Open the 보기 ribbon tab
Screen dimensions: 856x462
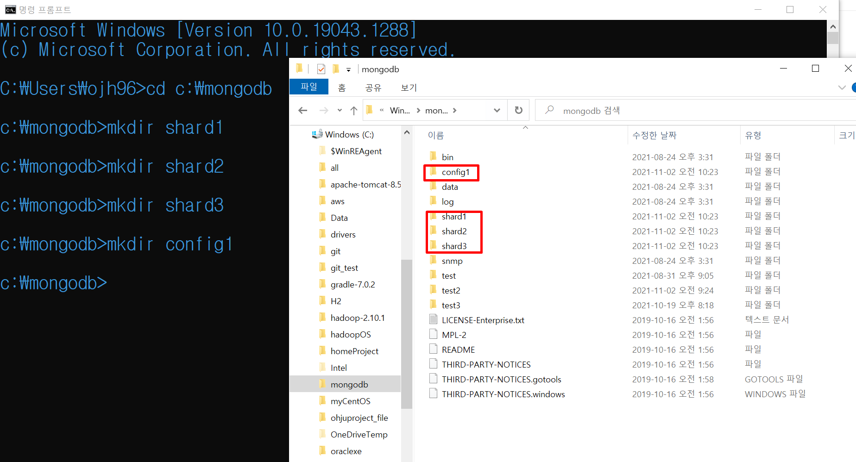click(x=409, y=87)
